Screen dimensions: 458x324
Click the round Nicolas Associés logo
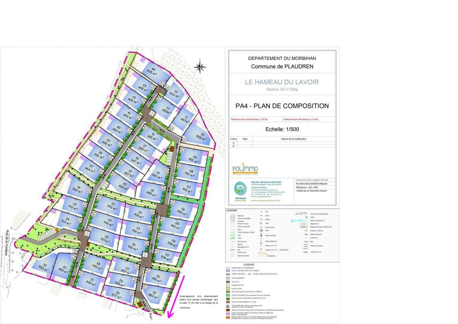(x=240, y=189)
